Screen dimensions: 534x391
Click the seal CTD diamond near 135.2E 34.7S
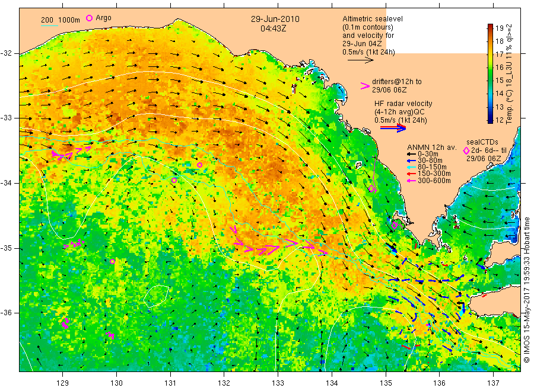pyautogui.click(x=395, y=225)
